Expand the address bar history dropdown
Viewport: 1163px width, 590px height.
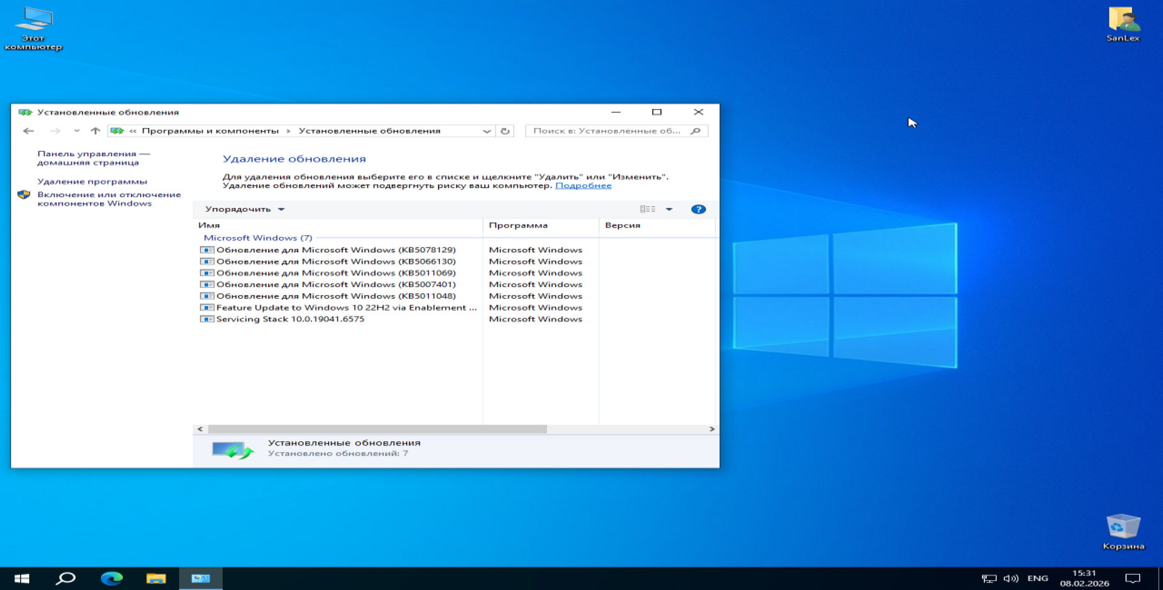pos(486,131)
